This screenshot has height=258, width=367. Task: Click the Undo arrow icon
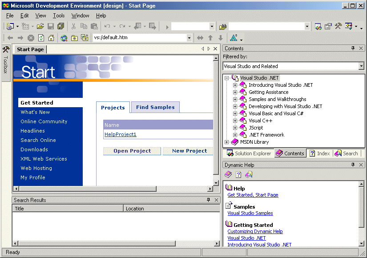tap(107, 26)
